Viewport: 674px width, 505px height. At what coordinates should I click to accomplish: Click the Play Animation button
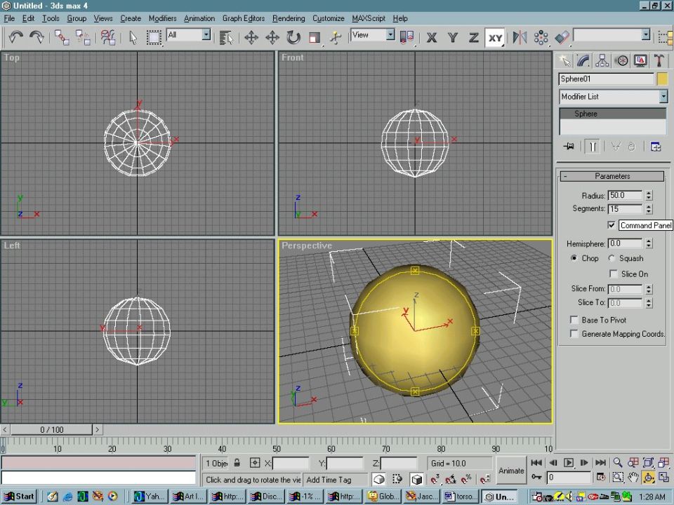(x=568, y=462)
